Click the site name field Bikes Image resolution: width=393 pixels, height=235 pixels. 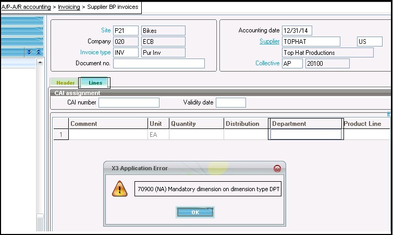click(163, 31)
